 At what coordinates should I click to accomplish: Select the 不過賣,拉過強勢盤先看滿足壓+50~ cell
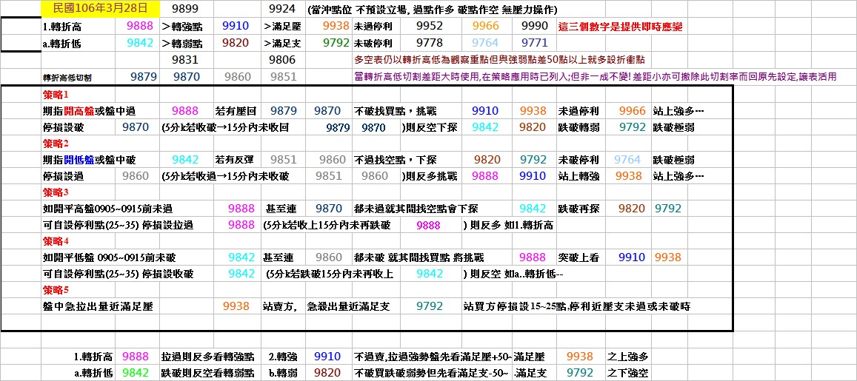[x=433, y=357]
